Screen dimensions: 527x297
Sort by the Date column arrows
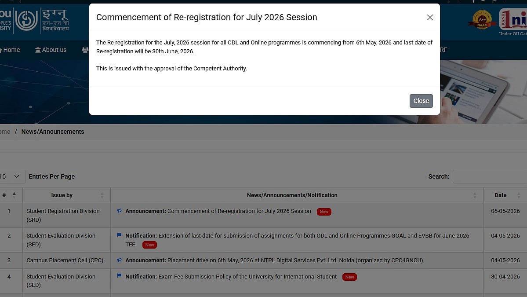tap(519, 195)
